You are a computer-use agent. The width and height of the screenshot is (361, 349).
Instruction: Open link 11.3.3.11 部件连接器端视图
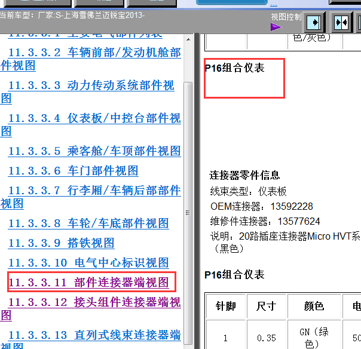[88, 282]
